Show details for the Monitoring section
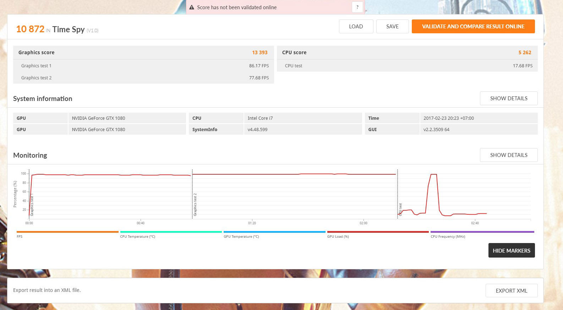 coord(508,155)
